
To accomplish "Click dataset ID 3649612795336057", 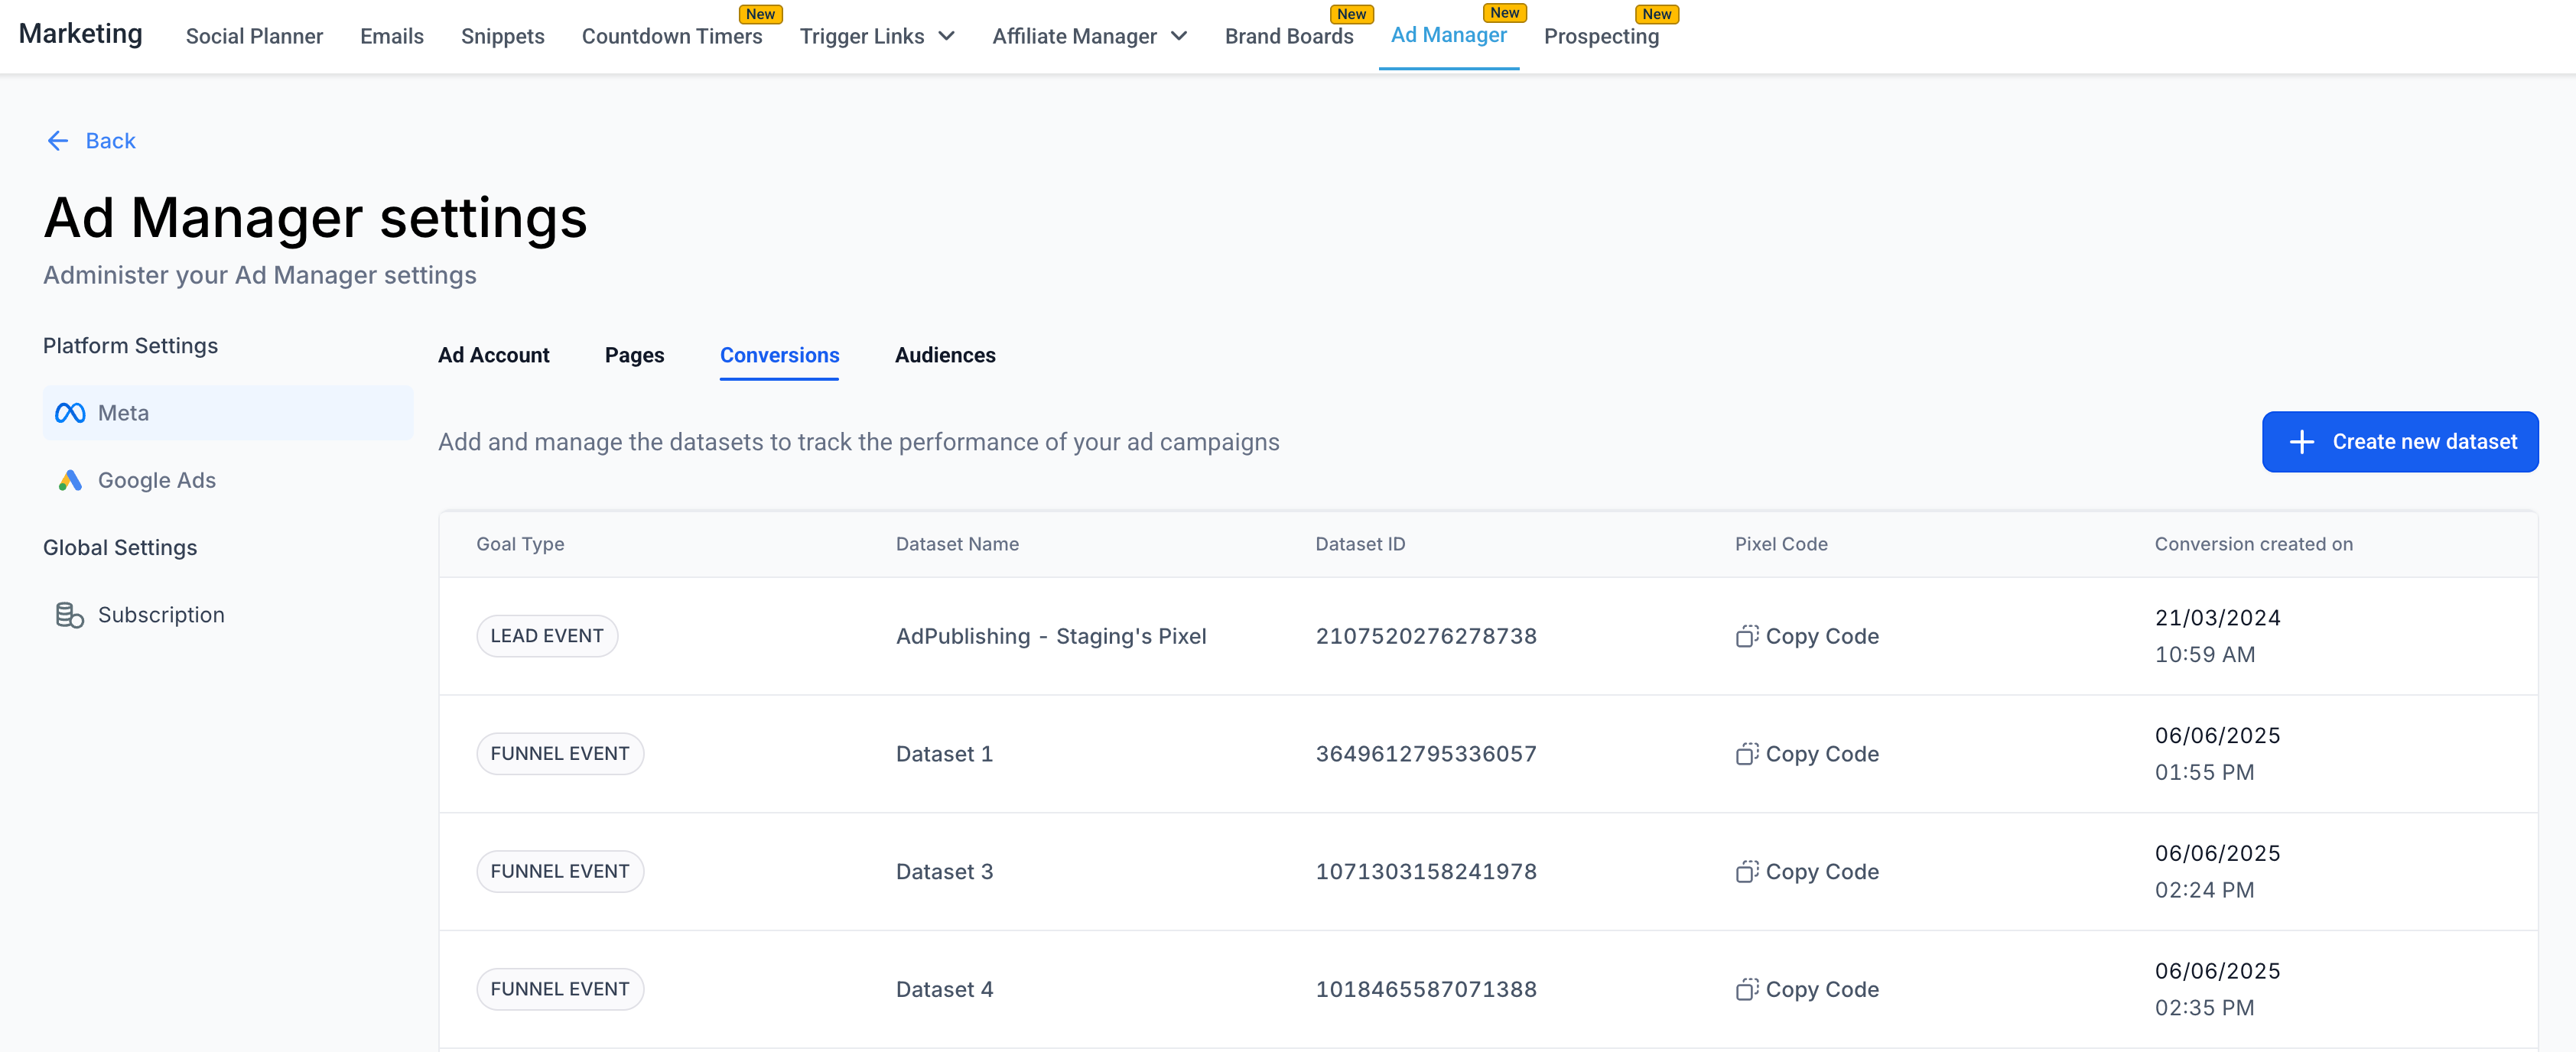I will 1426,754.
